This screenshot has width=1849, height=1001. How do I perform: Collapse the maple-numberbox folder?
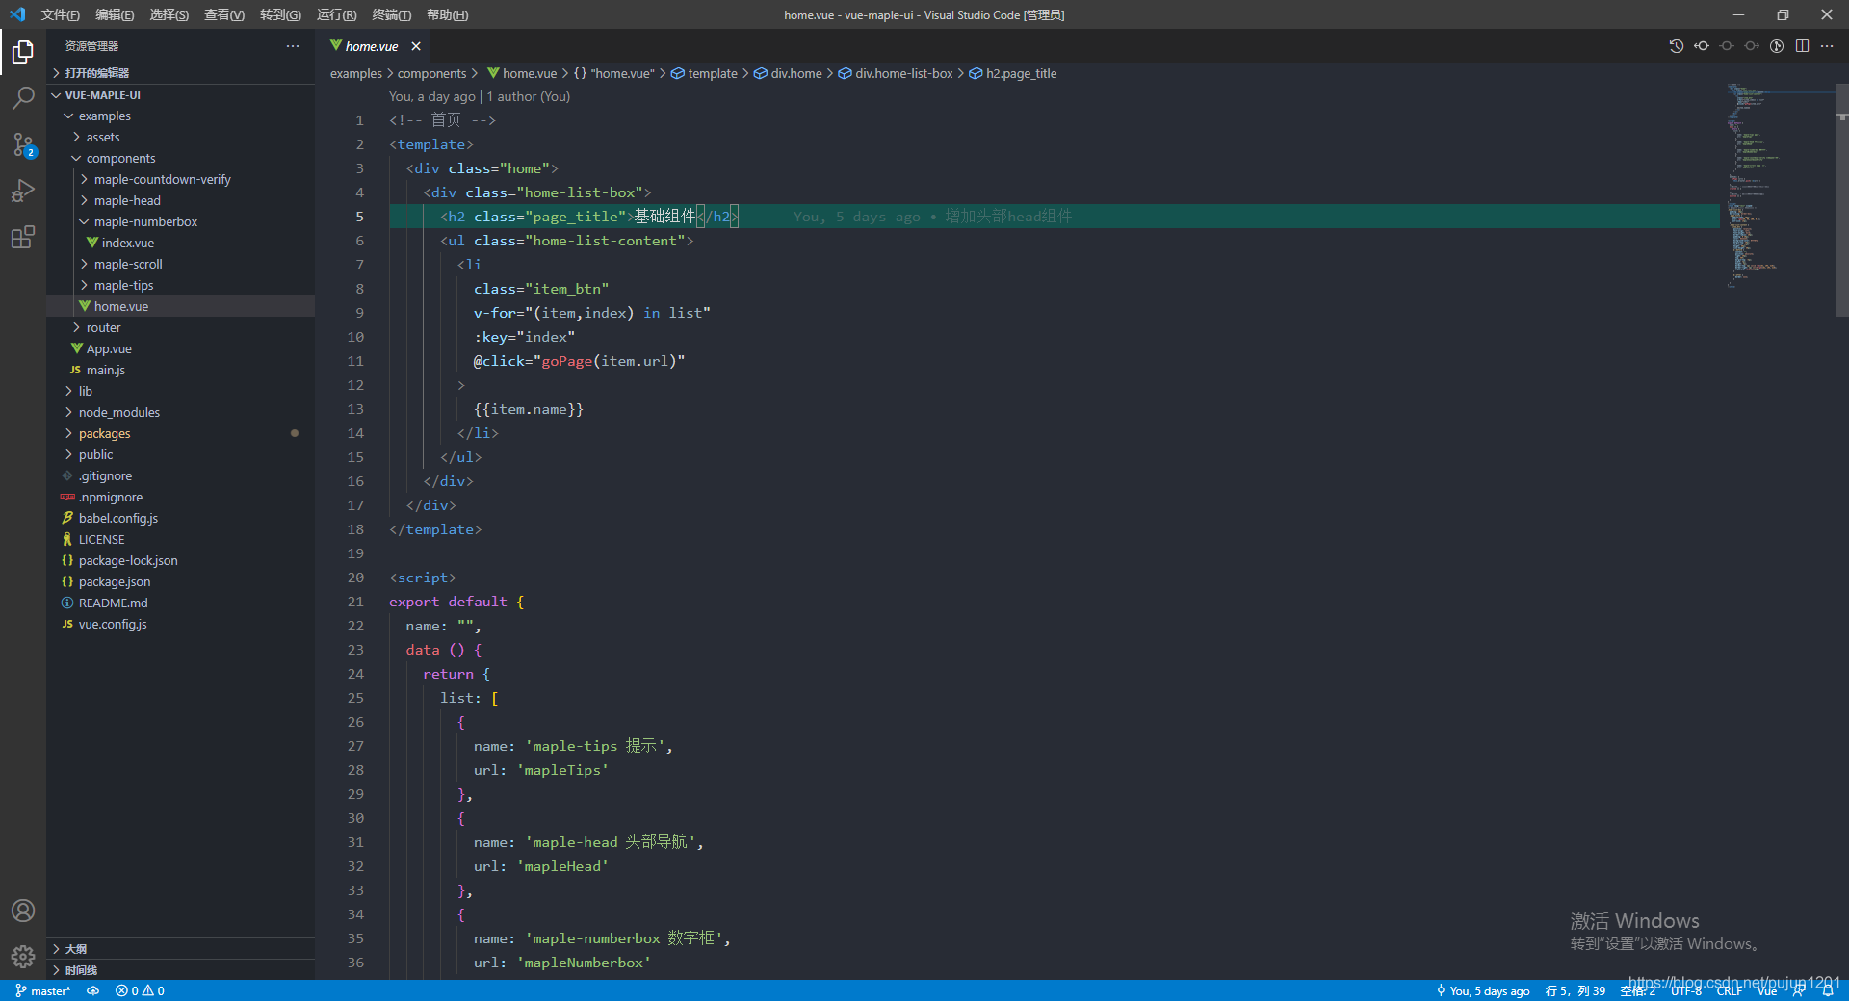coord(180,221)
